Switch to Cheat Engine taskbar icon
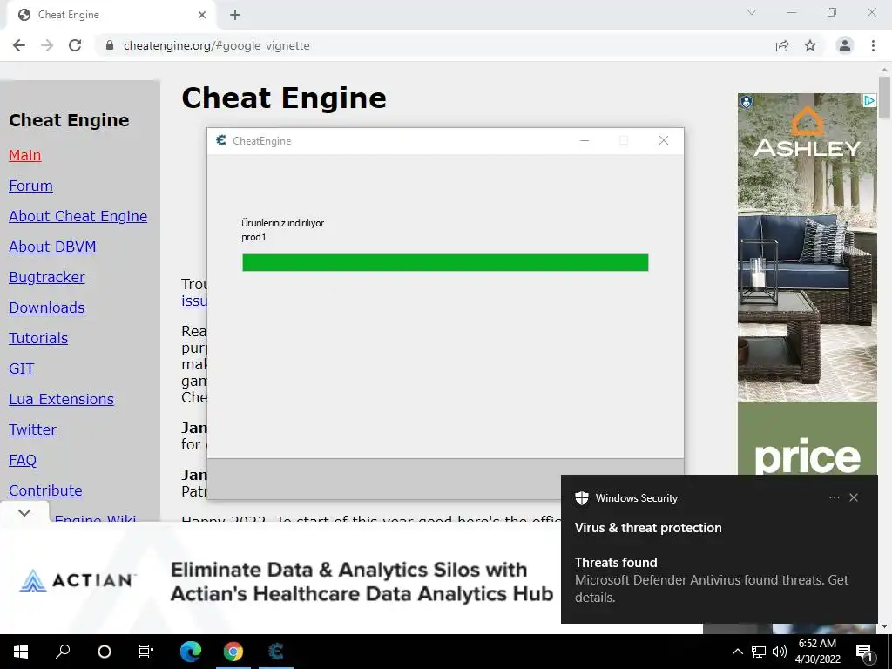The height and width of the screenshot is (669, 892). point(276,652)
